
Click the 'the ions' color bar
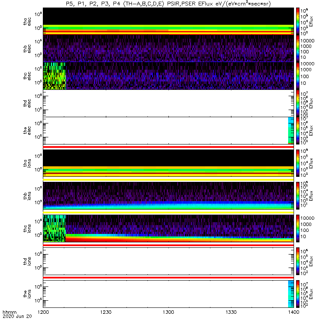click(x=298, y=294)
